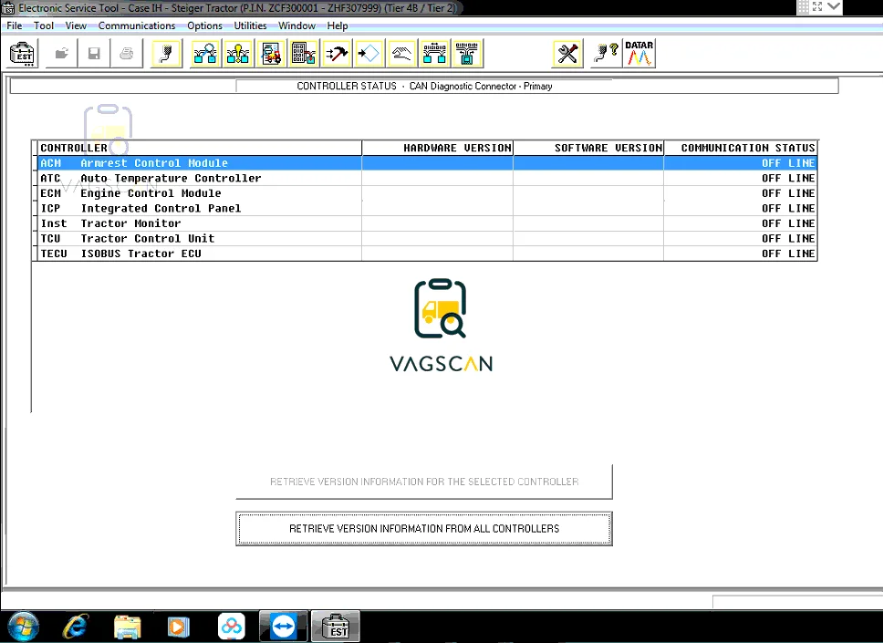
Task: Open the File menu
Action: (x=14, y=26)
